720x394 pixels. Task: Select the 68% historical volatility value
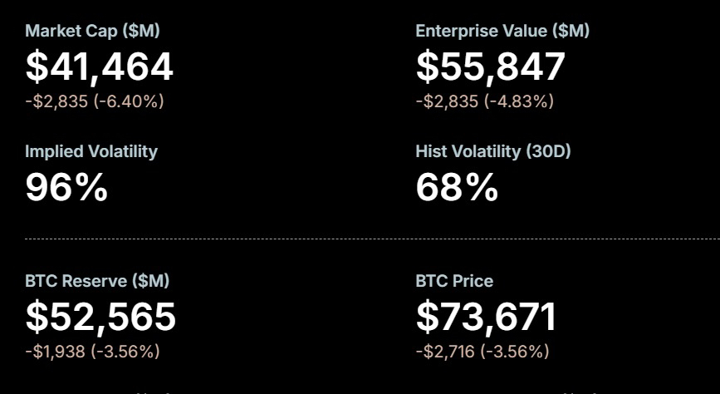click(456, 187)
